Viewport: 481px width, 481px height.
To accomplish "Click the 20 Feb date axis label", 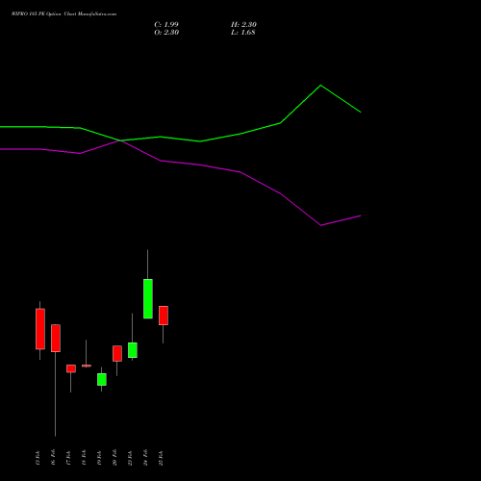I will pos(115,458).
